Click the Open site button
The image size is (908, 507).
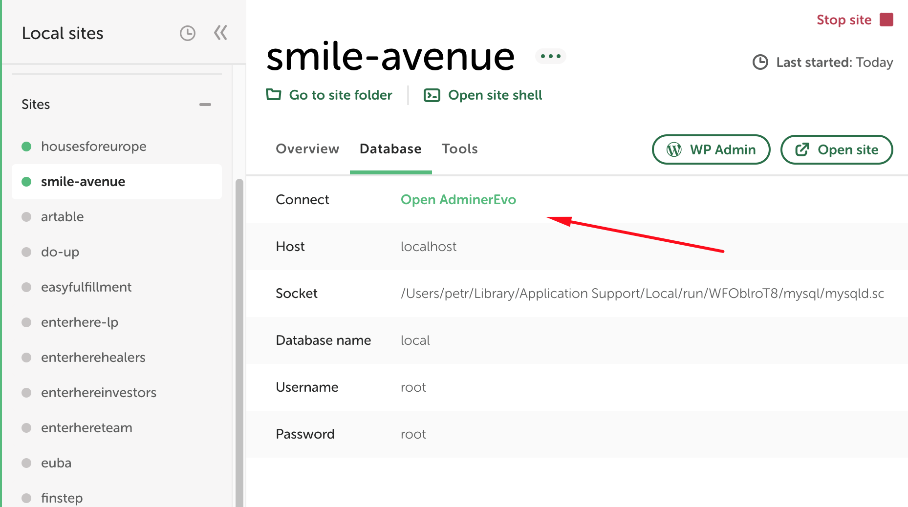point(837,149)
